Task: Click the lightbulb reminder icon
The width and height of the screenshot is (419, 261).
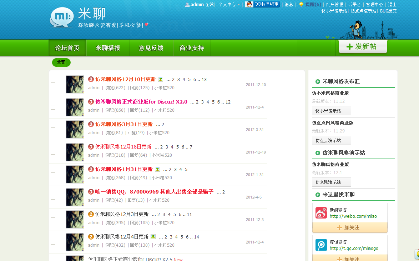Action: point(302,5)
